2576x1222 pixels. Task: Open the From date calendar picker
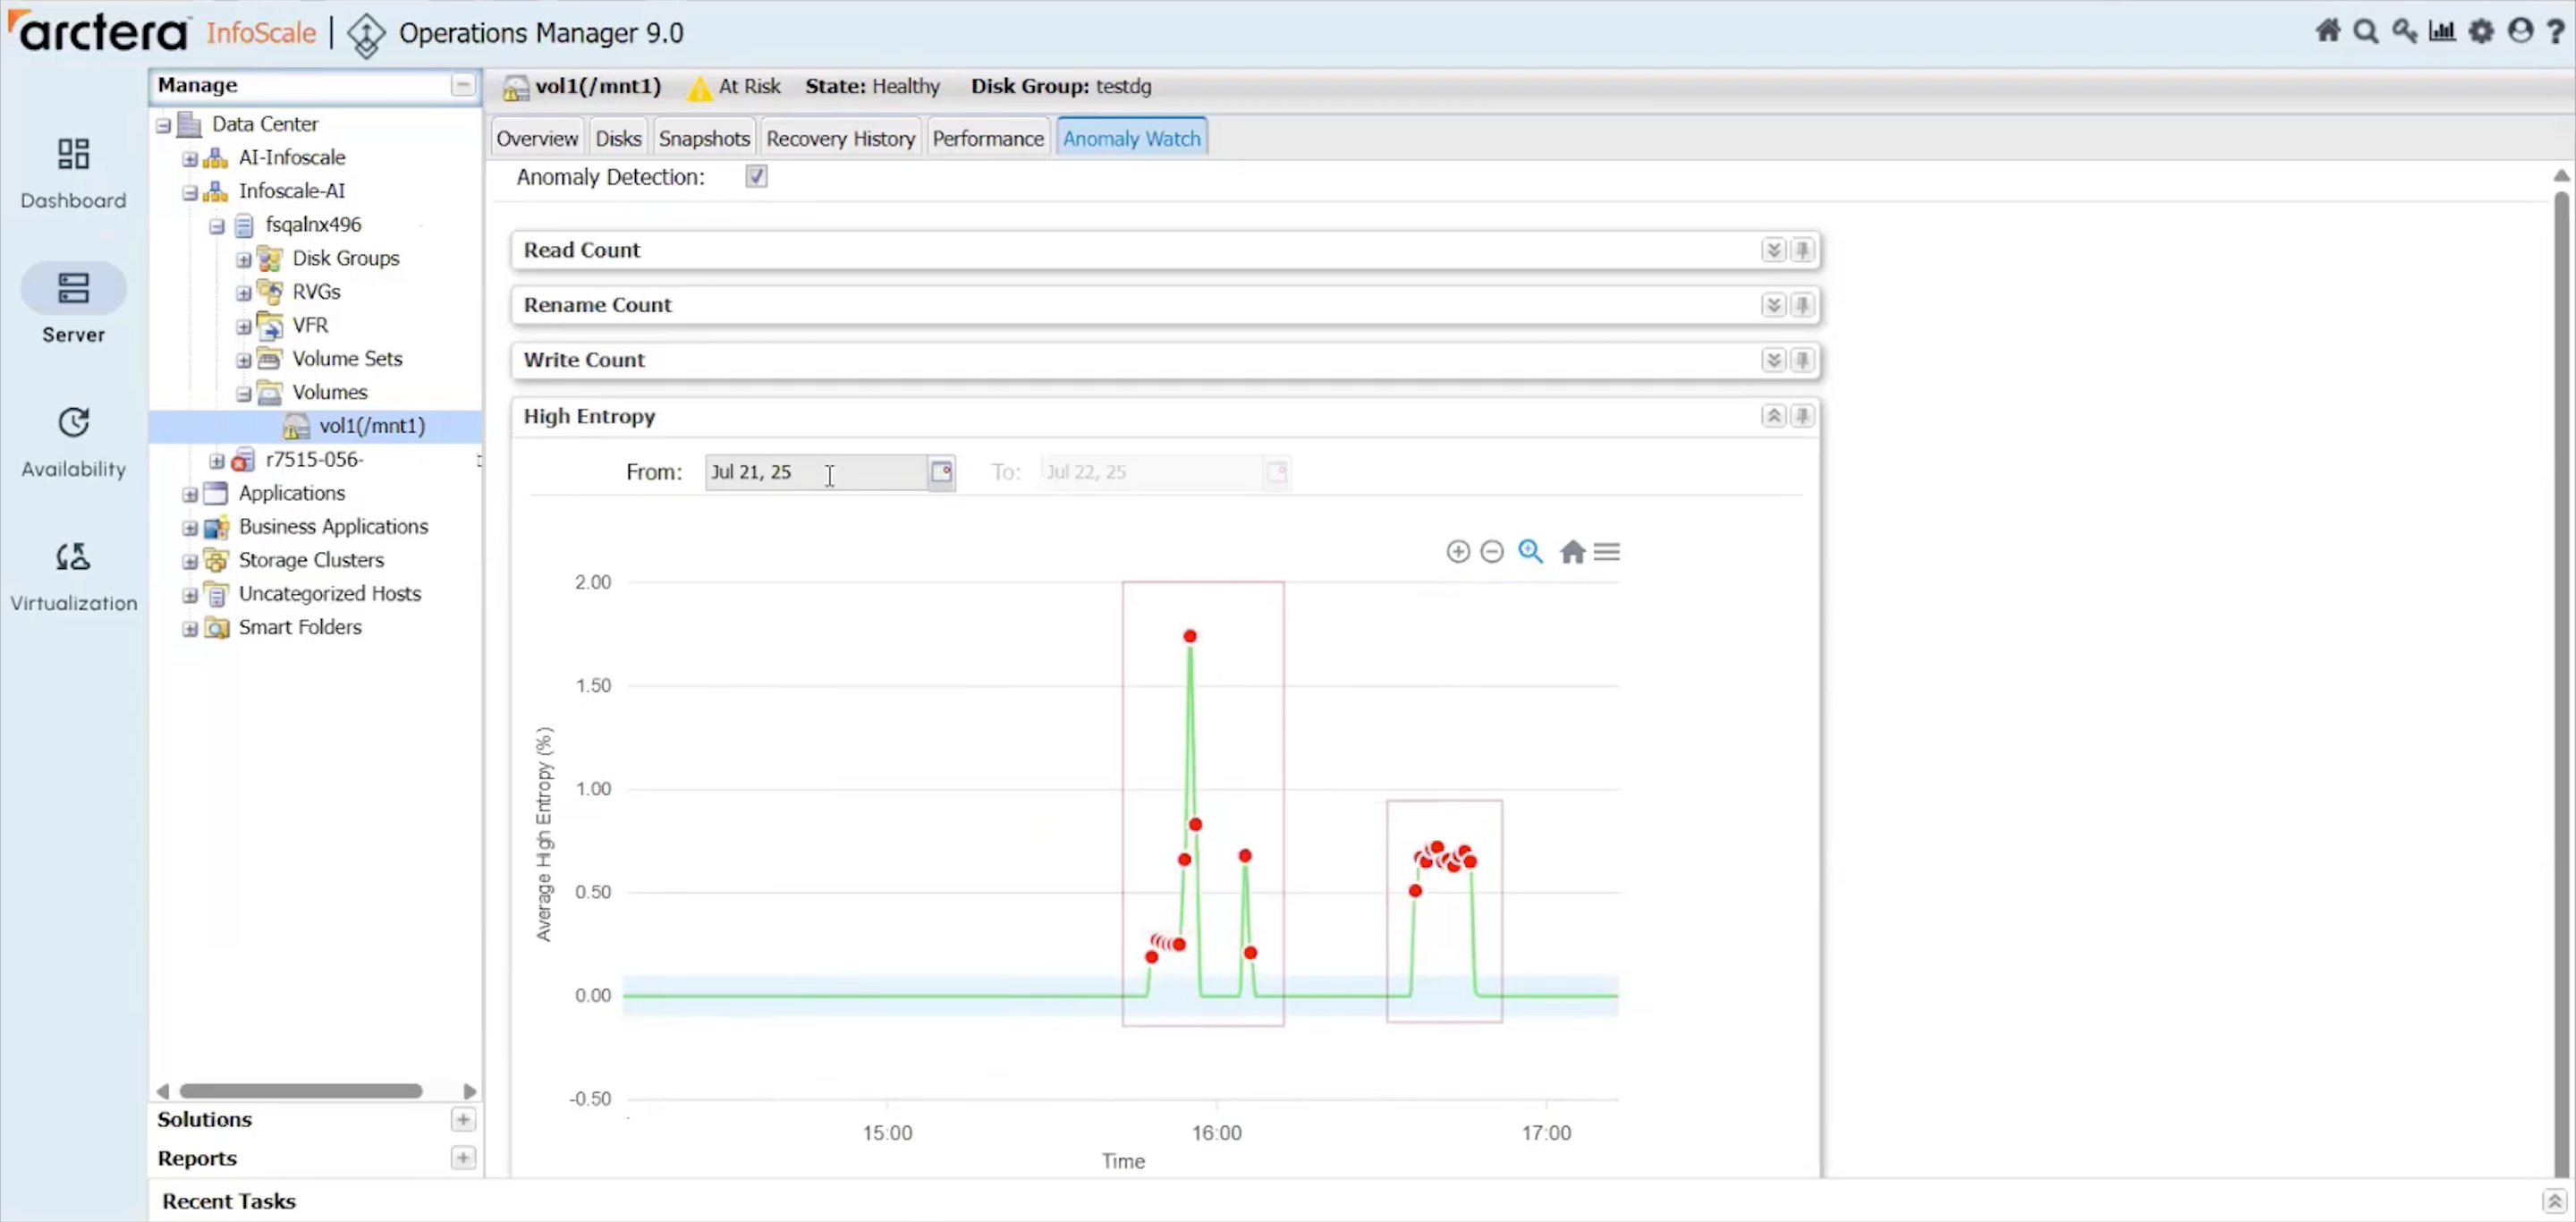[x=941, y=472]
